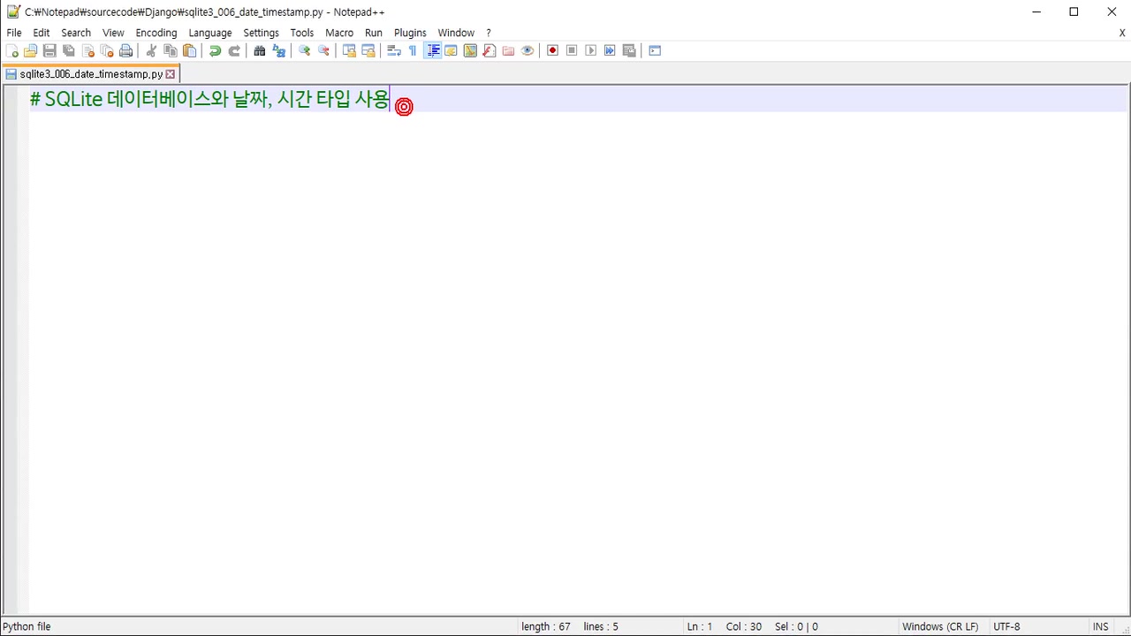Open Find with the binoculars icon
Image resolution: width=1131 pixels, height=636 pixels.
[260, 51]
